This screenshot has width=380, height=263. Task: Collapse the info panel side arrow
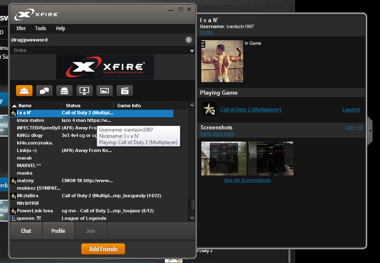tap(370, 131)
